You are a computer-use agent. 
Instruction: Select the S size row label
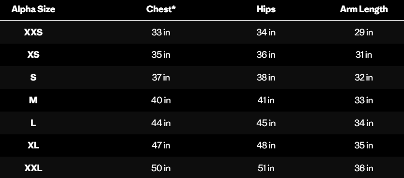[33, 78]
